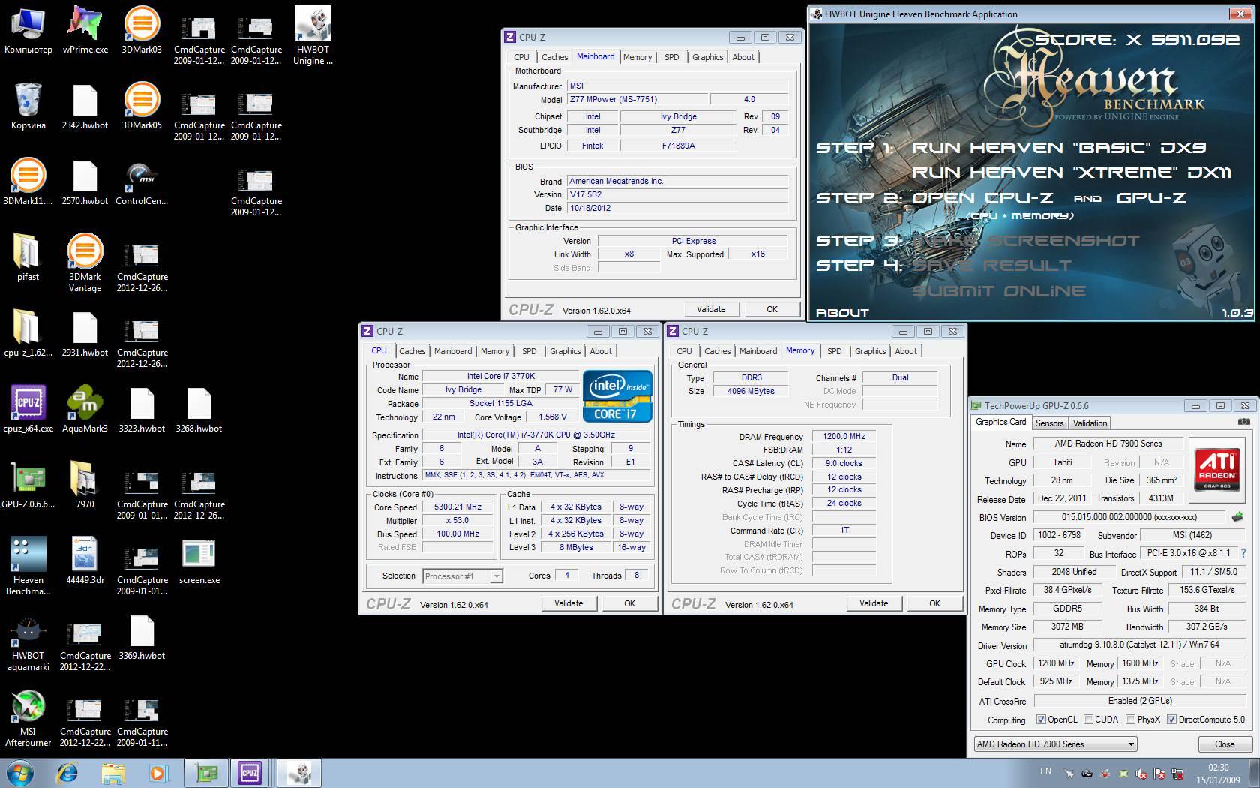
Task: Open the GPU selection dropdown in GPU-Z
Action: click(x=1055, y=744)
